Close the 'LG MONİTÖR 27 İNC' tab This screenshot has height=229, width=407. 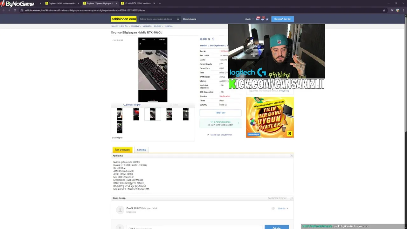coord(155,3)
